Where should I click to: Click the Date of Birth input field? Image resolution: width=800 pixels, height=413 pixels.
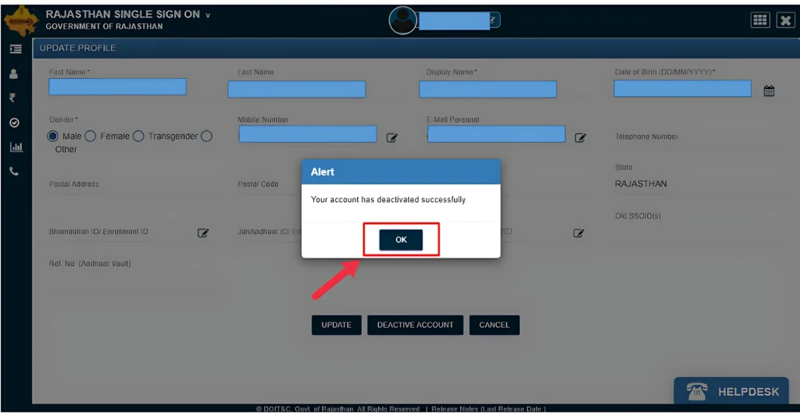[683, 88]
